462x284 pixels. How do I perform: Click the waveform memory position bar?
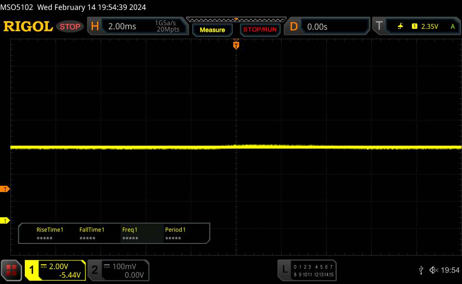click(236, 20)
